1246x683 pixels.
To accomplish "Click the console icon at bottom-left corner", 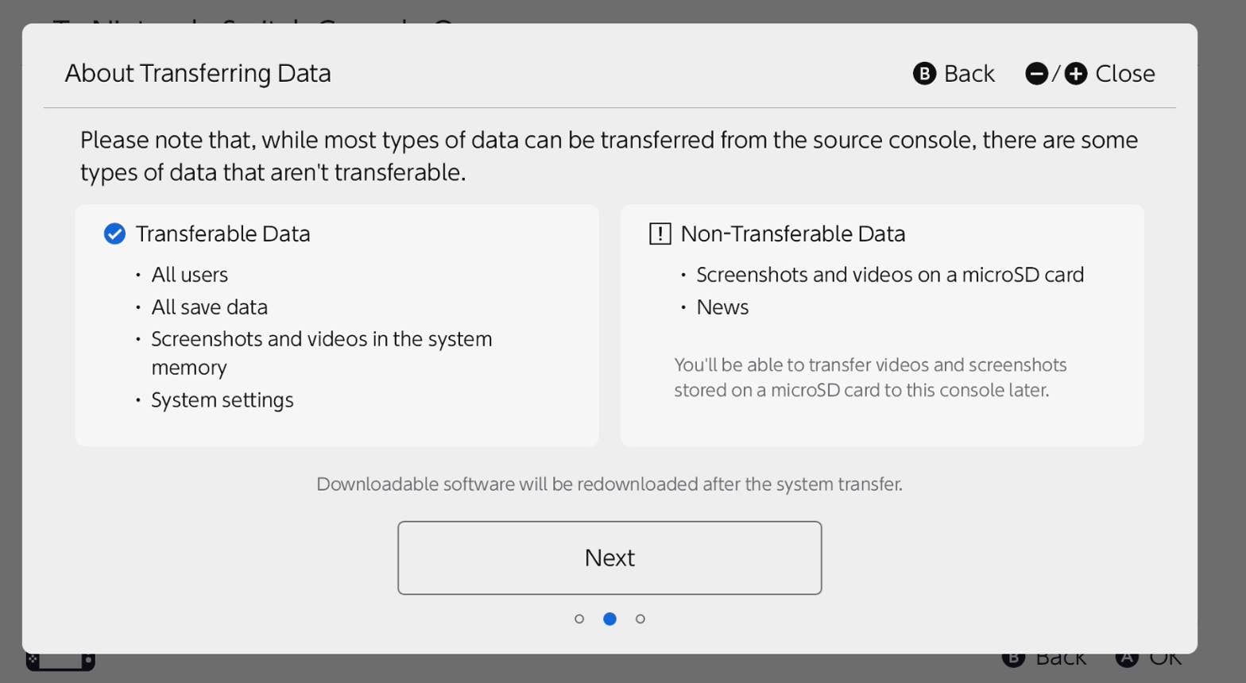I will 60,661.
